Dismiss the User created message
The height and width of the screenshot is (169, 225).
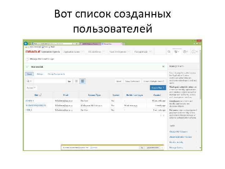pyautogui.click(x=163, y=66)
